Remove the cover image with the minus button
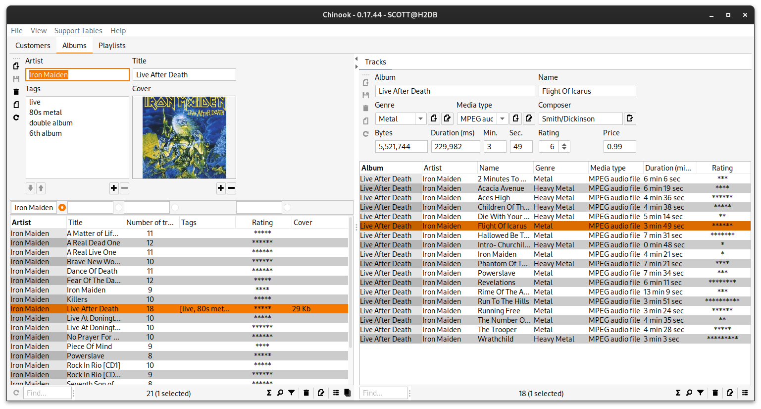 231,188
